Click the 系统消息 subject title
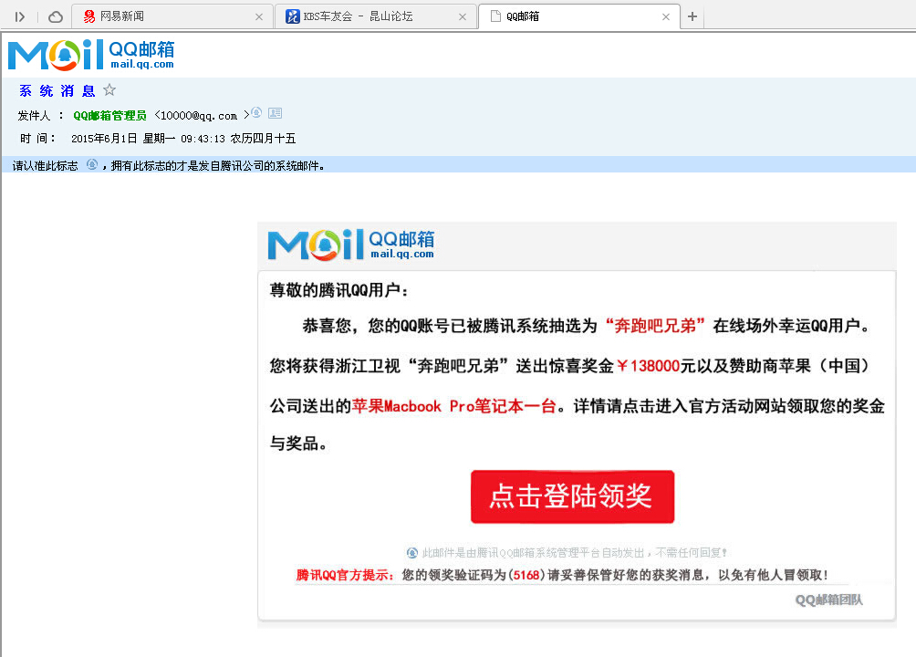 [x=57, y=90]
